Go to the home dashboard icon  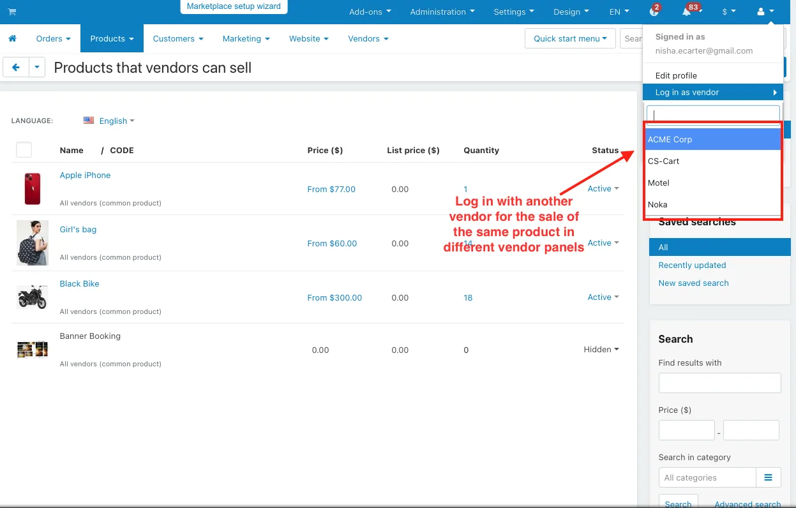pyautogui.click(x=12, y=39)
